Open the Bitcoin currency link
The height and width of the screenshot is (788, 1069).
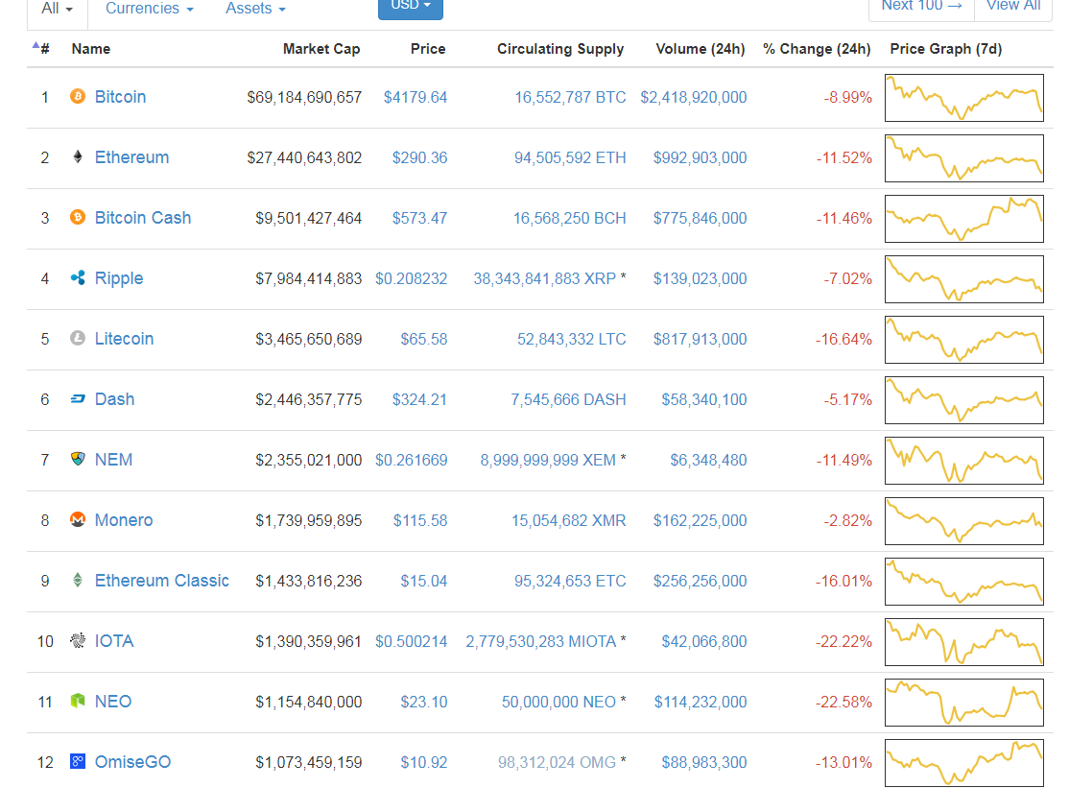120,97
